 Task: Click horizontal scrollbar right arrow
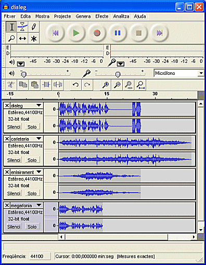coord(194,237)
